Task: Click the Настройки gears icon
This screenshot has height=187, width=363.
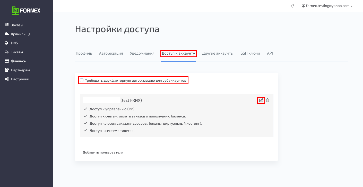Action: 7,79
